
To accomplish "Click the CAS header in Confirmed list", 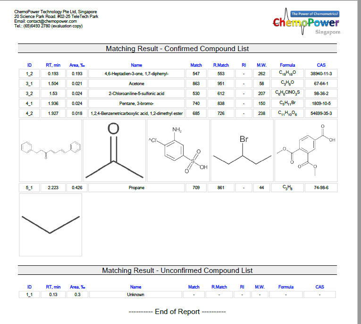I will click(321, 65).
